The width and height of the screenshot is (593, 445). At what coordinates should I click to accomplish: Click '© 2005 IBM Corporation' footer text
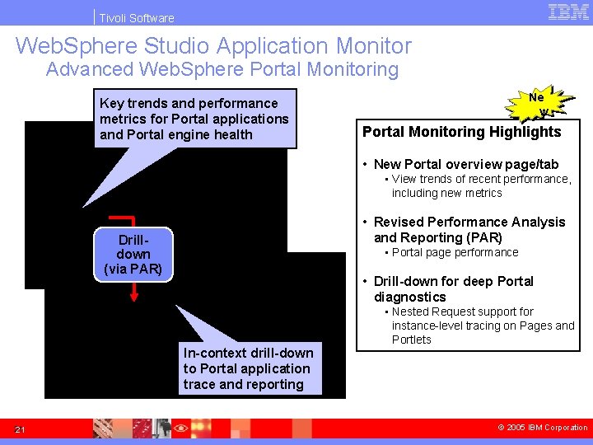click(x=543, y=428)
